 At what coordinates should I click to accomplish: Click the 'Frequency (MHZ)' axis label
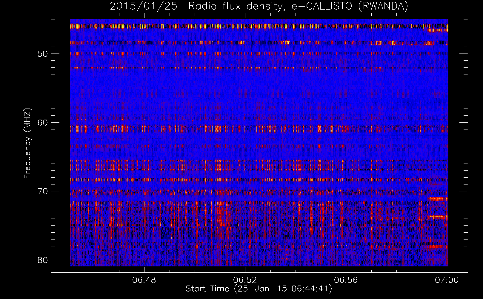coord(27,144)
